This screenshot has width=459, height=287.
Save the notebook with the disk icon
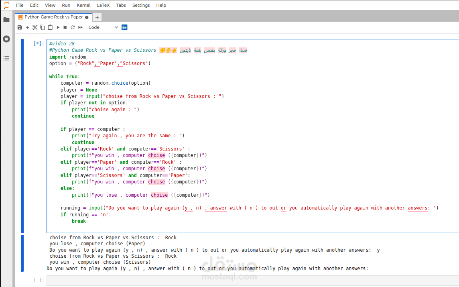20,27
